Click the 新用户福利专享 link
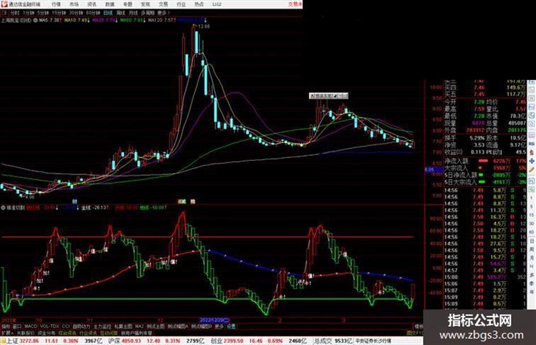 tap(137, 333)
